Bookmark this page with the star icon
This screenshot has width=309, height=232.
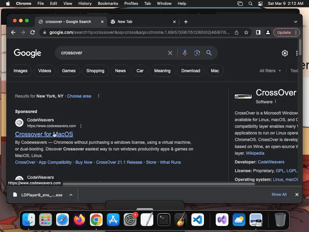pos(246,32)
